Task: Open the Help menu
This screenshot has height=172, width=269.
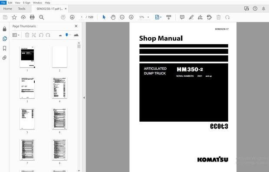Action: coord(48,3)
